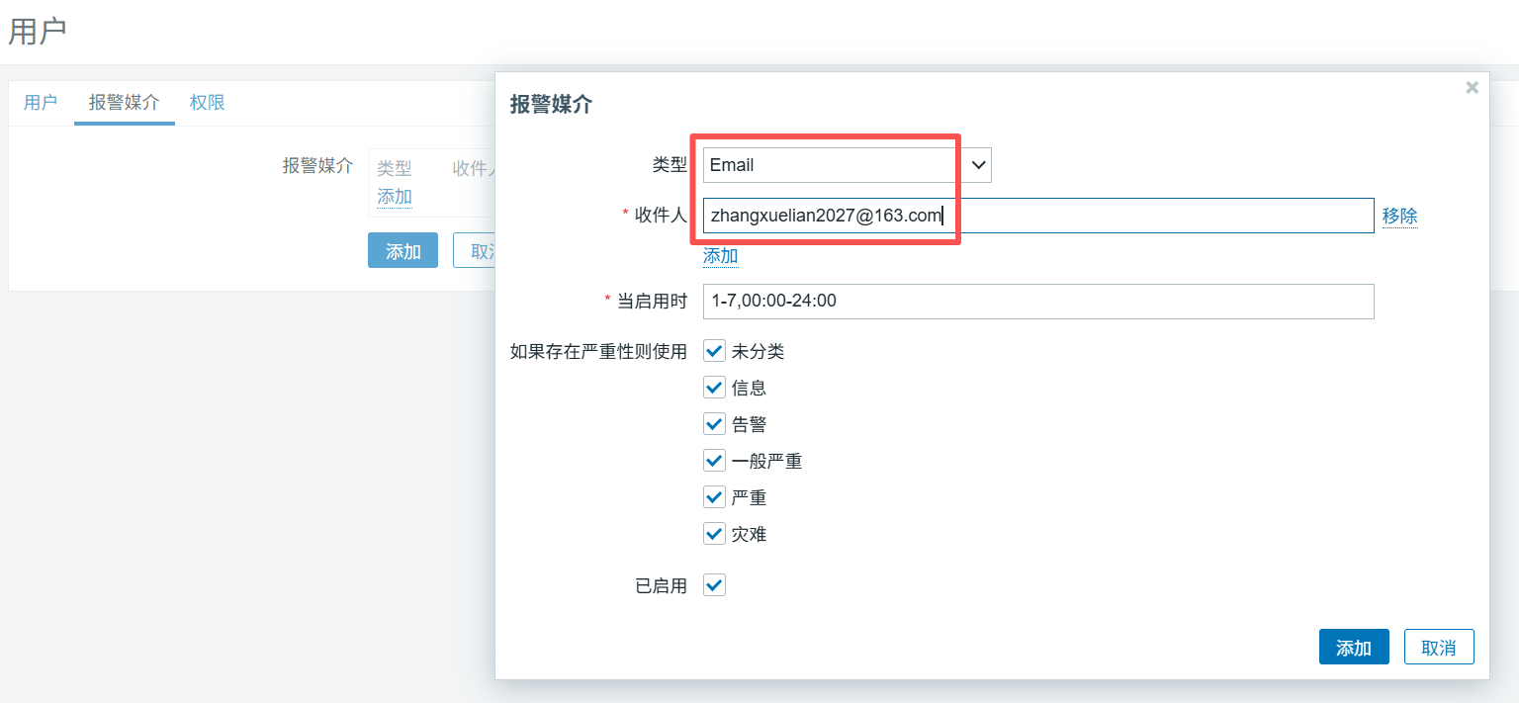Click 取消 button in dialog
1519x703 pixels.
[x=1439, y=647]
